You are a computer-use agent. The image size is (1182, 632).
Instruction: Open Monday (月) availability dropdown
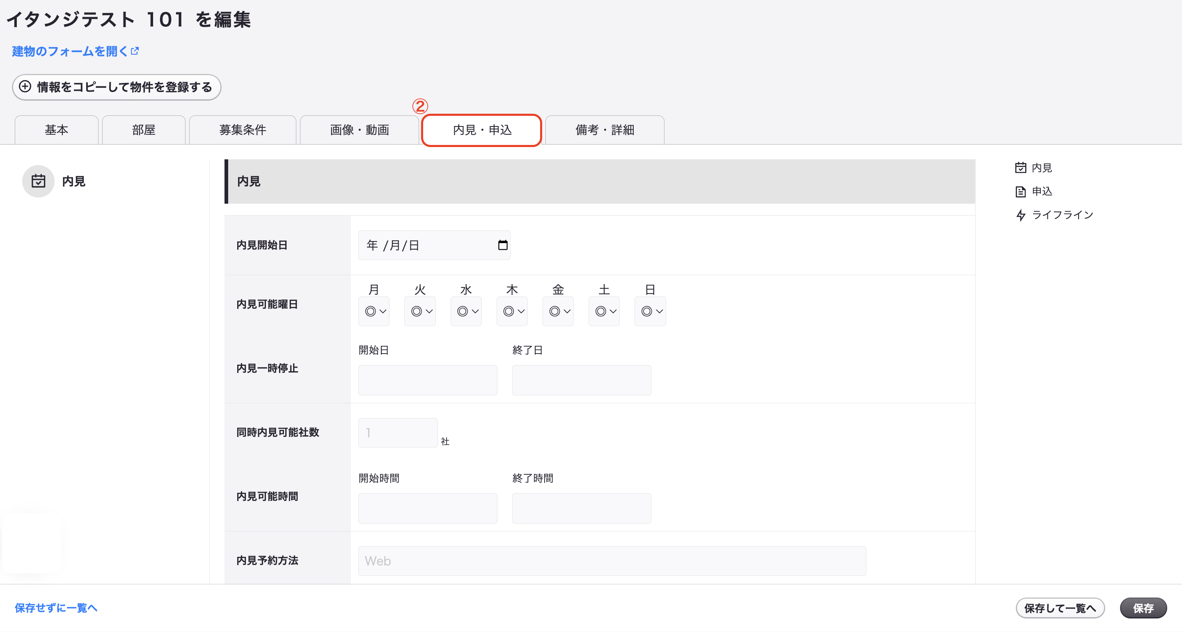click(x=374, y=311)
